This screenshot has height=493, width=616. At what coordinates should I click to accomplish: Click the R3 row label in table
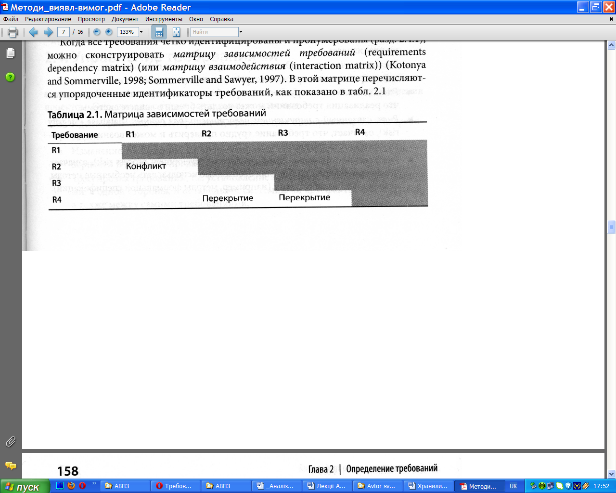pyautogui.click(x=56, y=183)
